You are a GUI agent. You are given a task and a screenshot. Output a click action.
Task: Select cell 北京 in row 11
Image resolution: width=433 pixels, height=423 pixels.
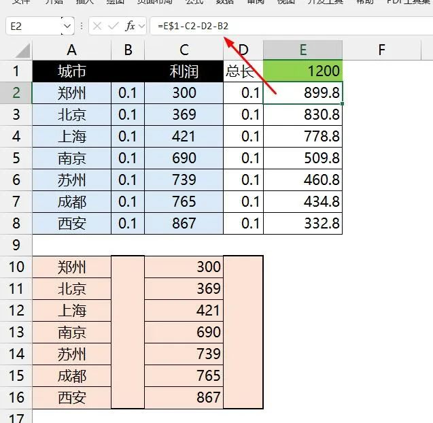tap(72, 289)
